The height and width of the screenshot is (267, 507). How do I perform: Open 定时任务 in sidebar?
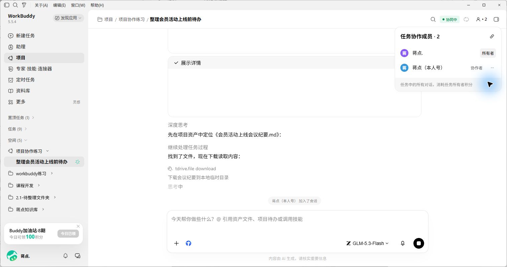(44, 80)
